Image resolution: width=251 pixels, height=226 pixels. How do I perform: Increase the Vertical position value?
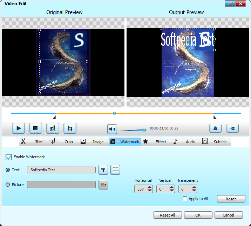coord(172,187)
